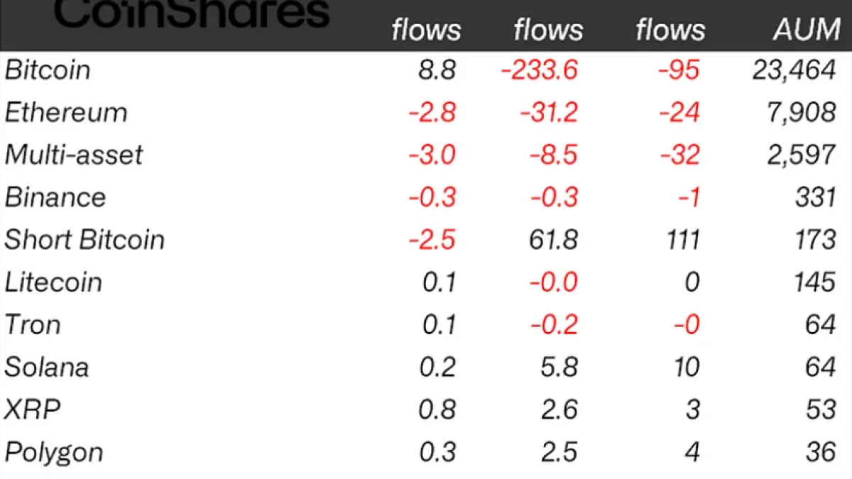The image size is (852, 479).
Task: Click Binance's 331 AUM value
Action: pyautogui.click(x=815, y=197)
